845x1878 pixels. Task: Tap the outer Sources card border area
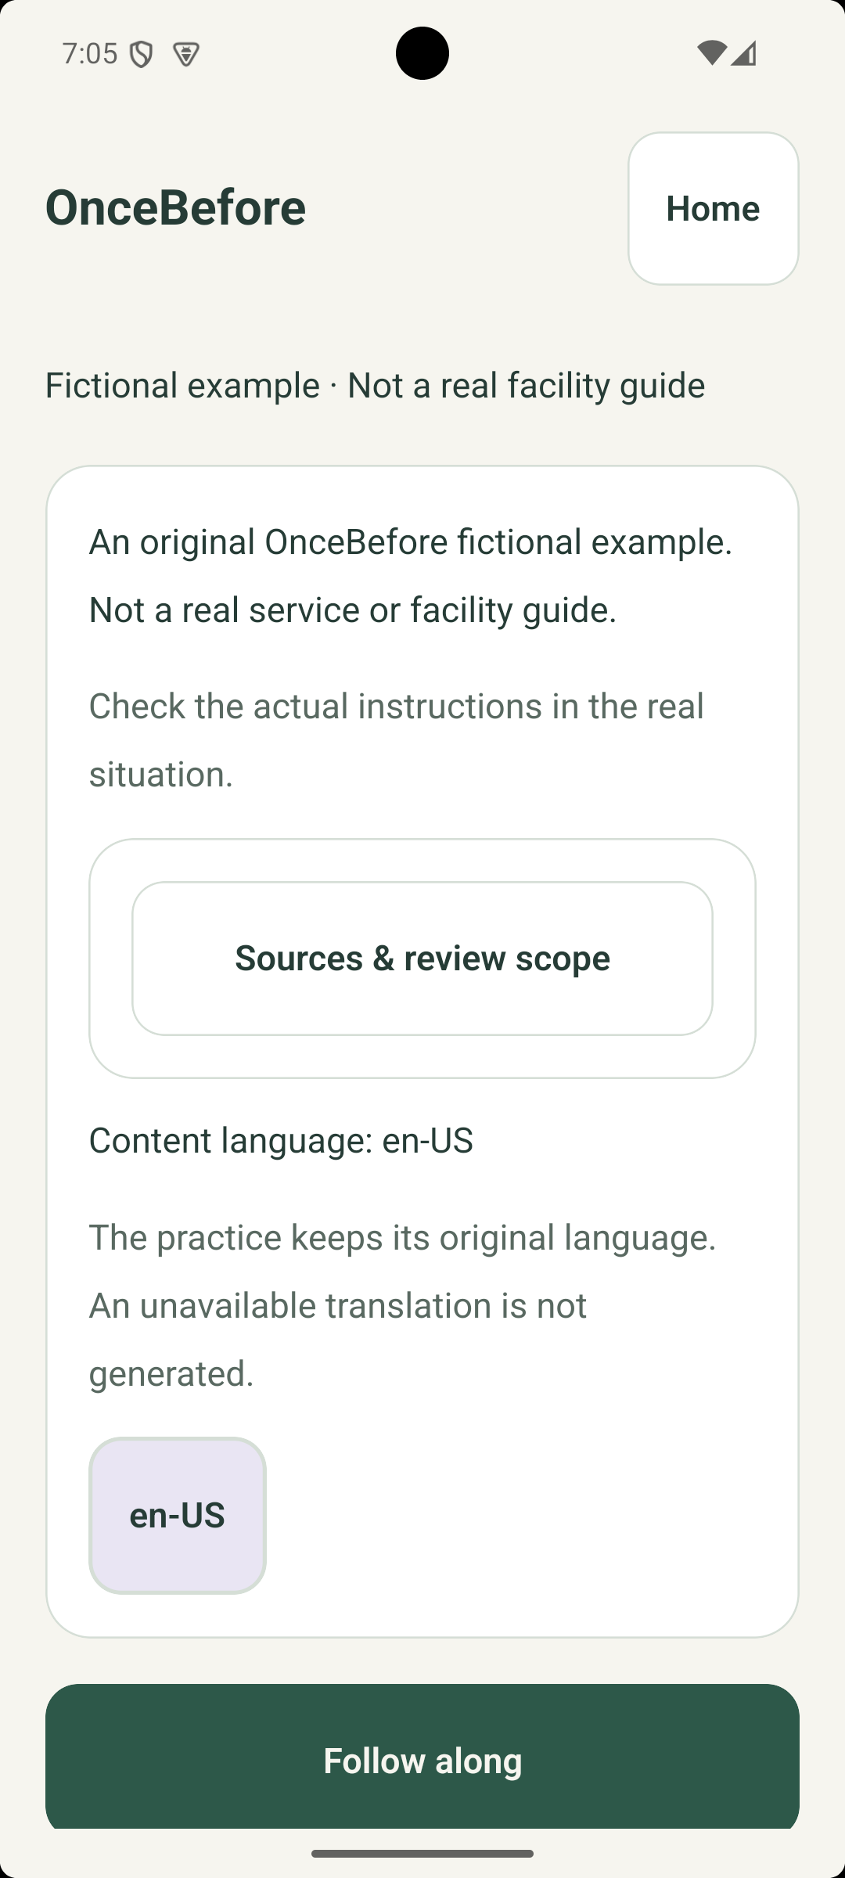coord(422,859)
